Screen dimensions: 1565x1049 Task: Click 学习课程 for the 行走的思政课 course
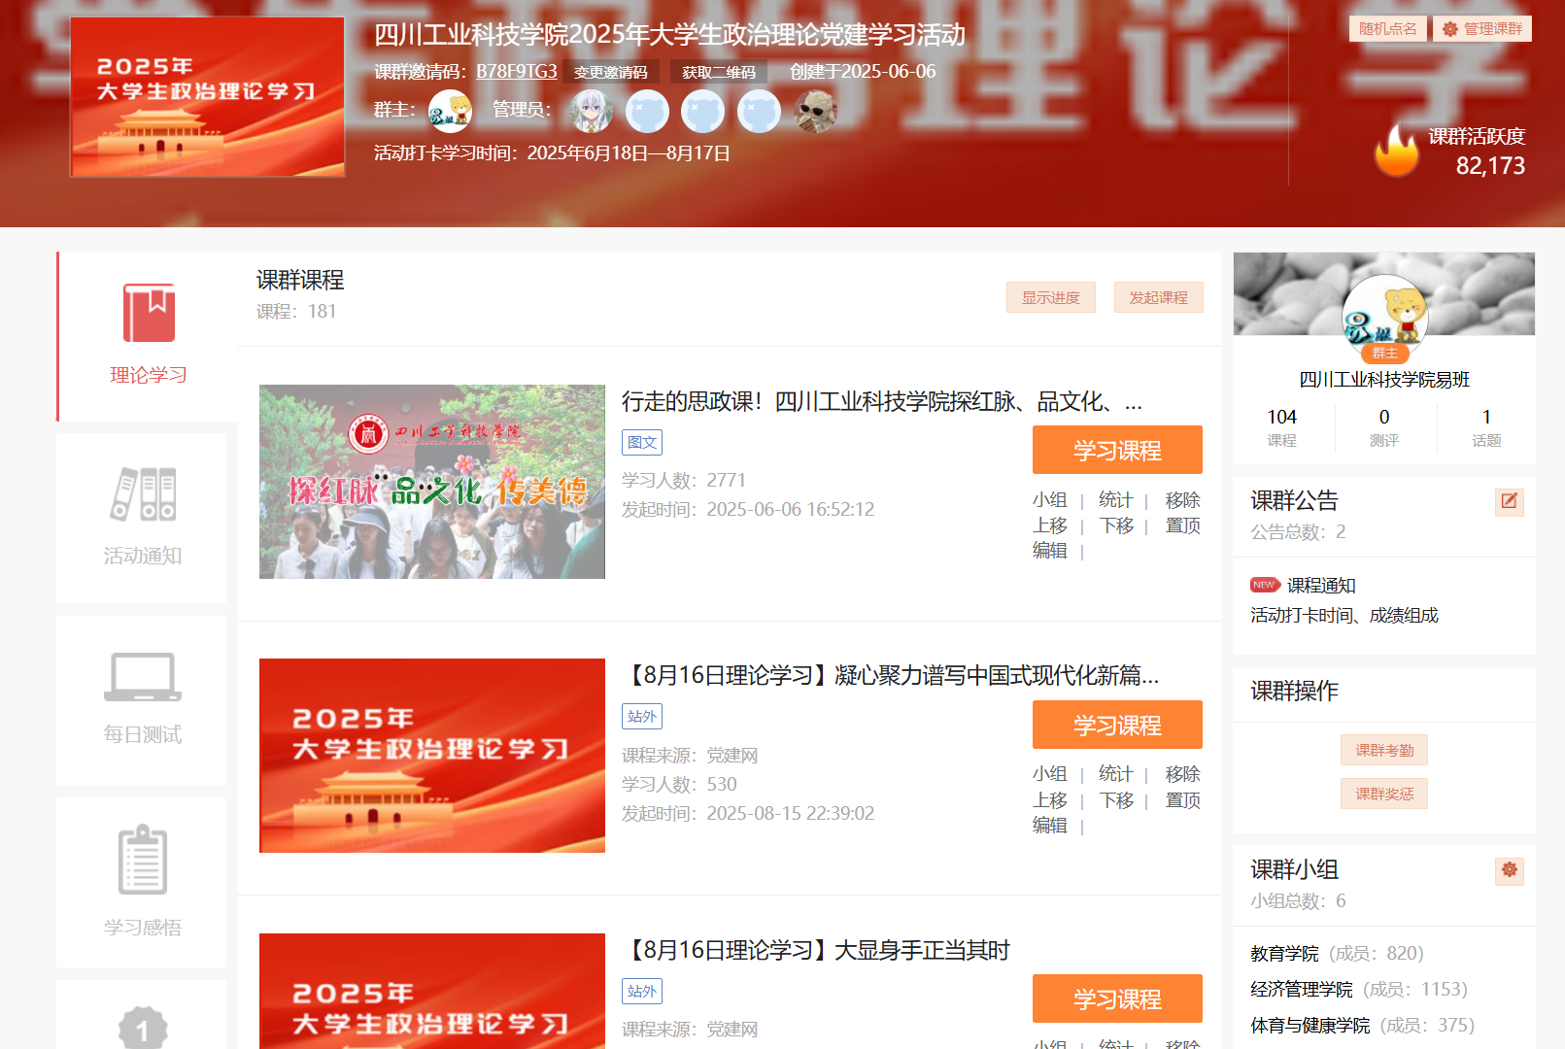point(1117,451)
